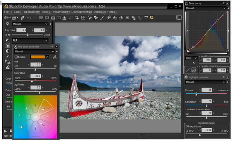This screenshot has height=141, width=232.
Task: Click the Fine color controller eyedropper icon
Action: point(55,57)
